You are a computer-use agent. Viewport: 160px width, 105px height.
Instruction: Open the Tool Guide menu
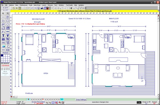pyautogui.click(x=69, y=5)
